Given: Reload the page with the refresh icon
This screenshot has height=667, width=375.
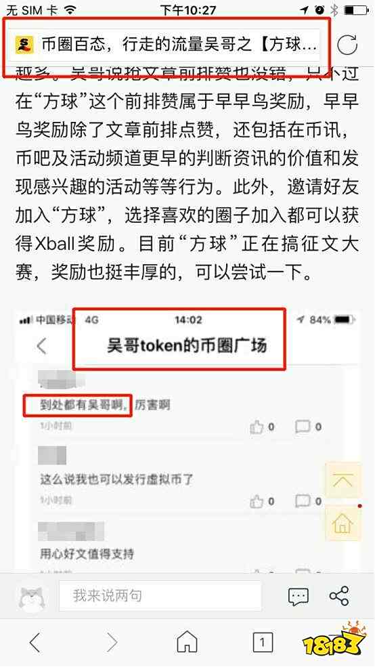Looking at the screenshot, I should (347, 45).
